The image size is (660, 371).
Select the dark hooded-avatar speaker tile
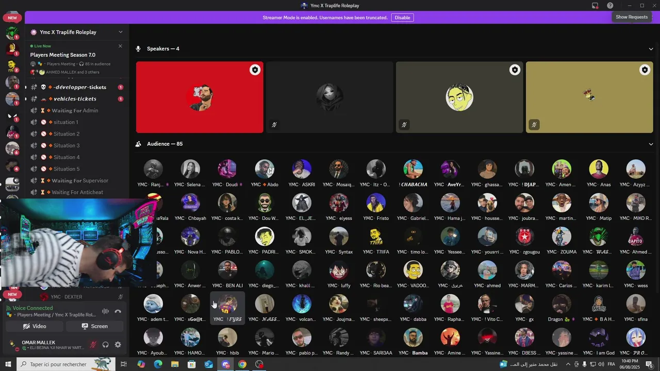[329, 97]
